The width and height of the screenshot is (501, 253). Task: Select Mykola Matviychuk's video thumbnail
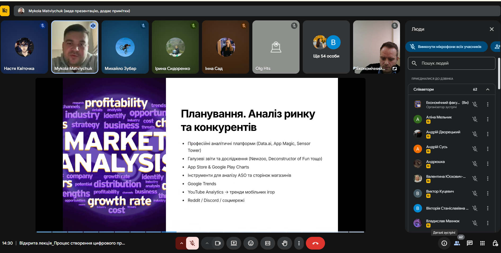click(x=74, y=47)
